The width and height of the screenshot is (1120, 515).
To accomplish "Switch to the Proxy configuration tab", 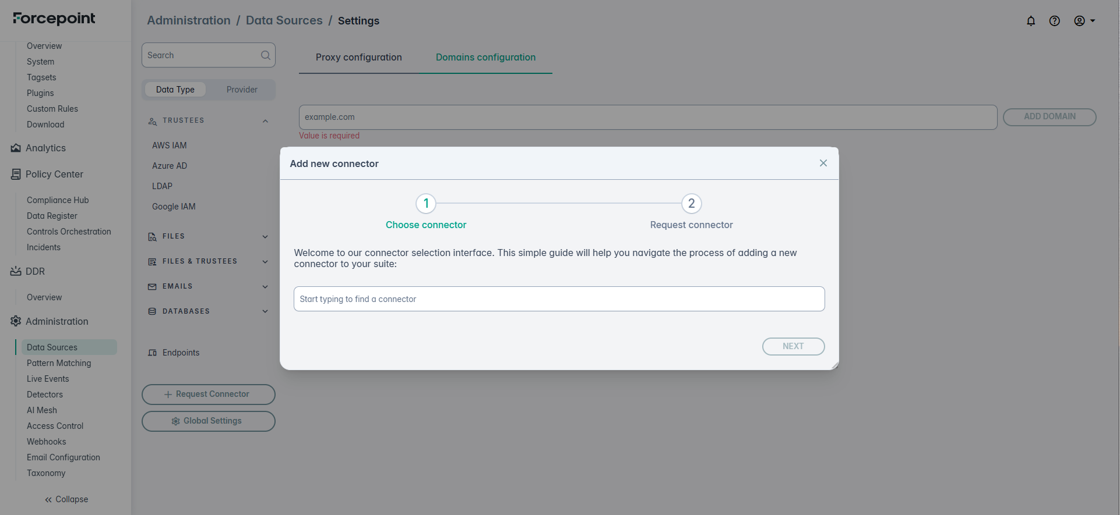I will 358,58.
